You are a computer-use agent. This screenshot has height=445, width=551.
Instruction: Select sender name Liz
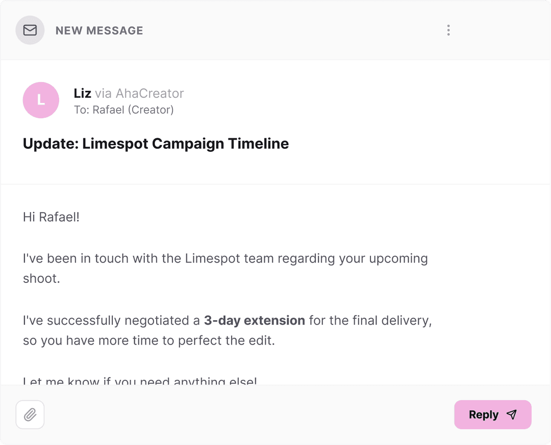tap(82, 93)
